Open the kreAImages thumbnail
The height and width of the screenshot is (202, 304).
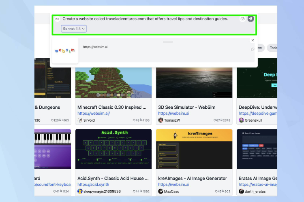point(194,149)
